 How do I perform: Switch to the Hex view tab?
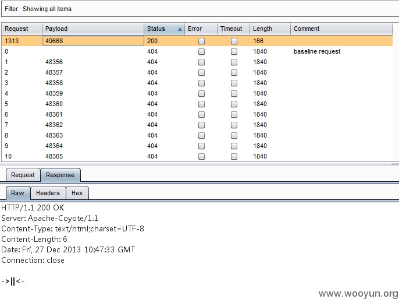[x=77, y=193]
